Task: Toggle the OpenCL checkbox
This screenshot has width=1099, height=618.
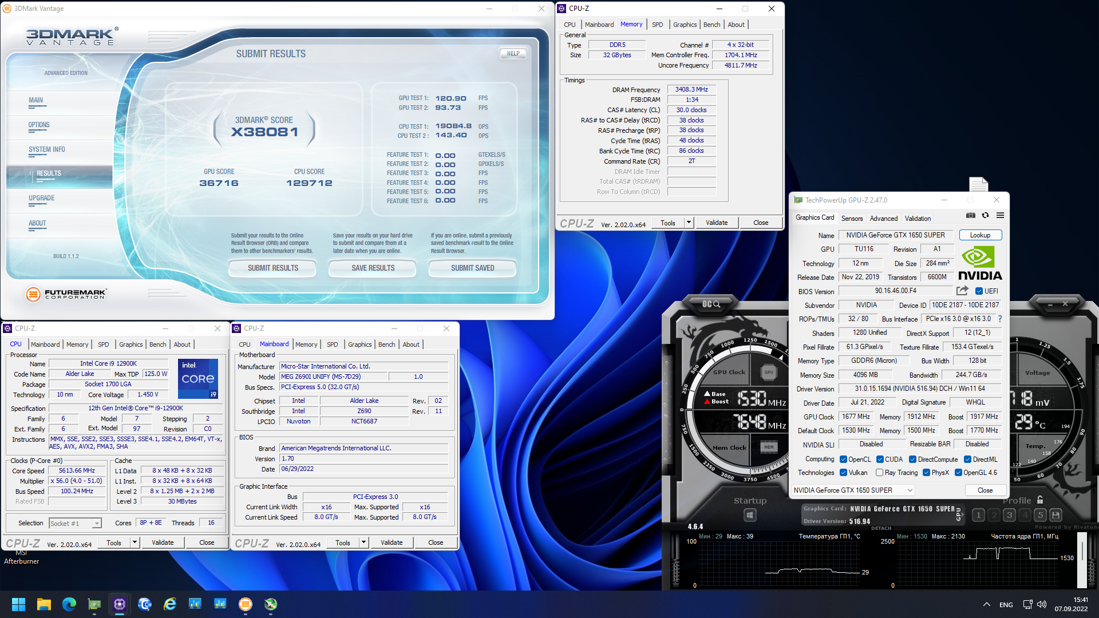Action: (x=843, y=459)
